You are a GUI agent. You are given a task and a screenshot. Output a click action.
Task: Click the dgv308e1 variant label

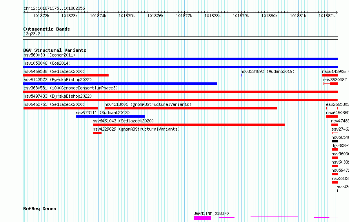click(x=340, y=146)
